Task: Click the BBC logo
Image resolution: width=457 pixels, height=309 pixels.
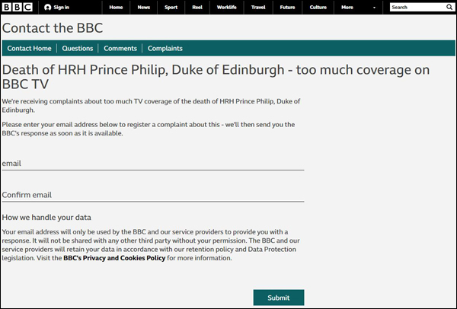Action: click(x=18, y=7)
